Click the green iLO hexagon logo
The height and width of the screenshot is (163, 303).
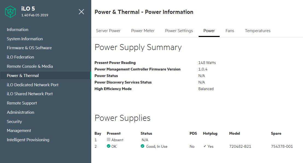point(10,11)
